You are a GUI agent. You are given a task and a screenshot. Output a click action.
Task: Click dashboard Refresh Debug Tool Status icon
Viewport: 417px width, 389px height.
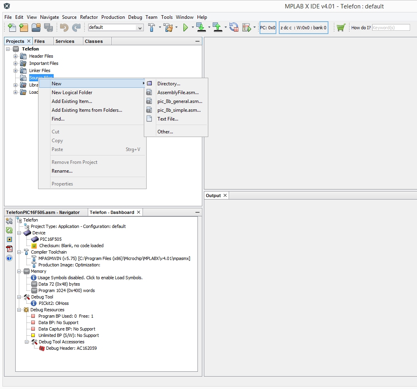[9, 230]
